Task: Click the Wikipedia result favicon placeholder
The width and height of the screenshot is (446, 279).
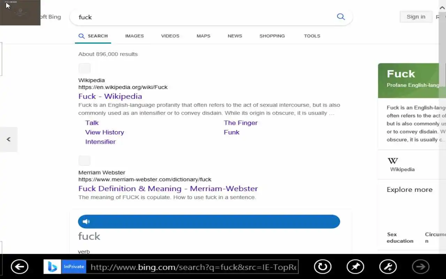Action: [x=84, y=68]
